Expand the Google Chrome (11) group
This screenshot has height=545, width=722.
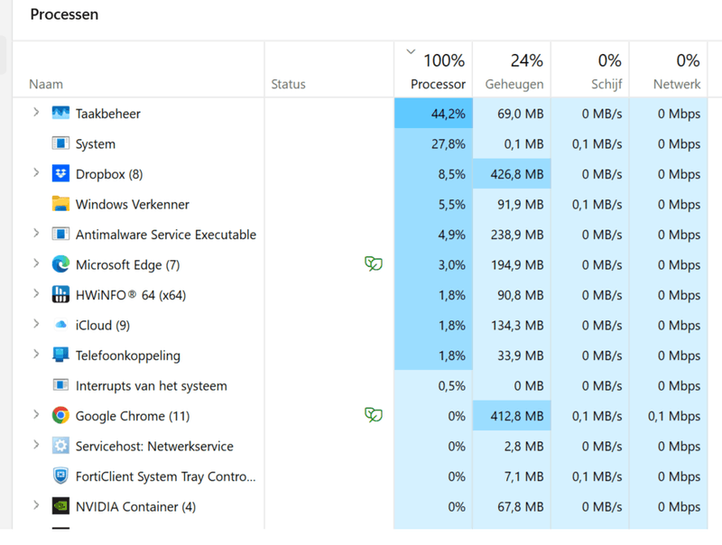(x=36, y=414)
